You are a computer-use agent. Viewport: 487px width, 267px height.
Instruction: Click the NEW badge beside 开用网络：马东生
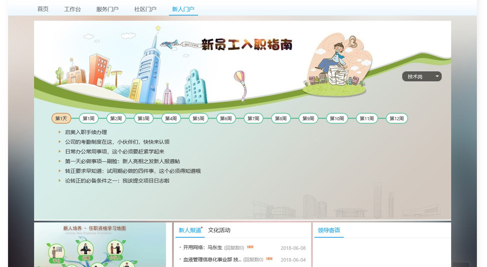pyautogui.click(x=250, y=247)
